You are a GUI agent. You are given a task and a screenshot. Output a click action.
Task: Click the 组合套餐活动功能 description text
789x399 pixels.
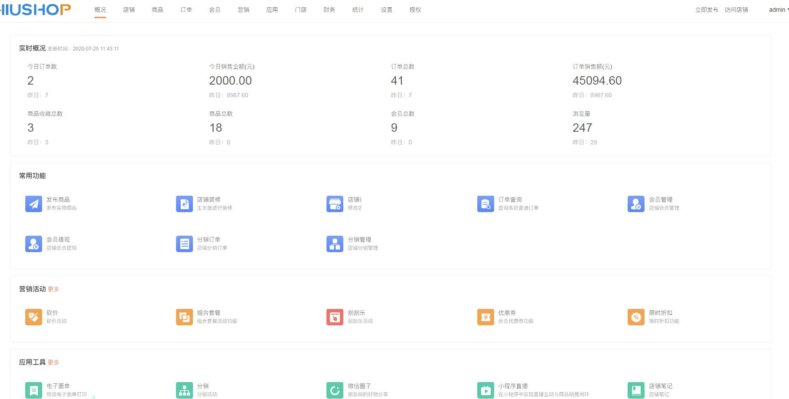tap(217, 321)
